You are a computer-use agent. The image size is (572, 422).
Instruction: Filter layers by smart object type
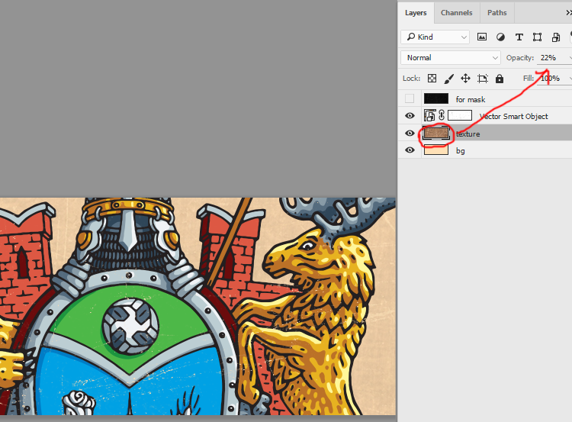[x=556, y=37]
